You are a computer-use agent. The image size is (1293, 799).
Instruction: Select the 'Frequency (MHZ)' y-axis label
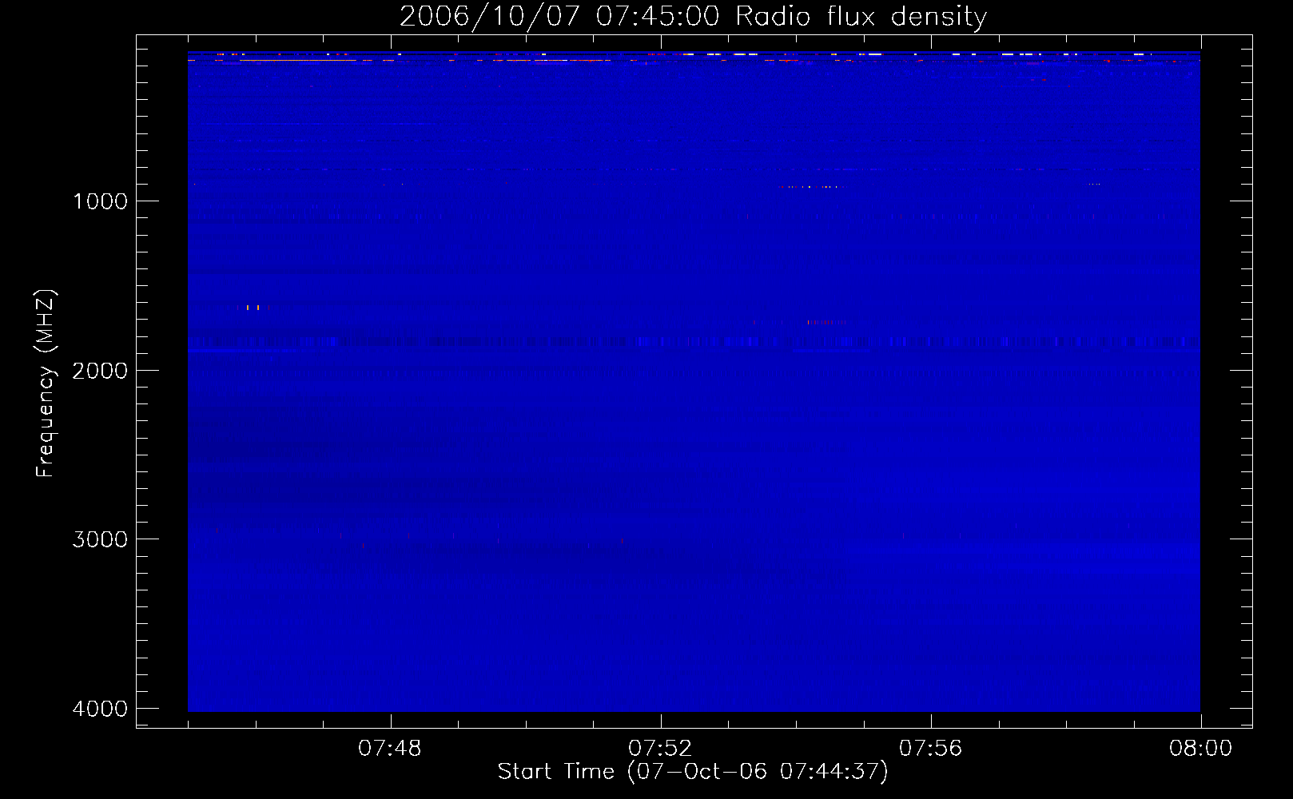click(x=46, y=384)
